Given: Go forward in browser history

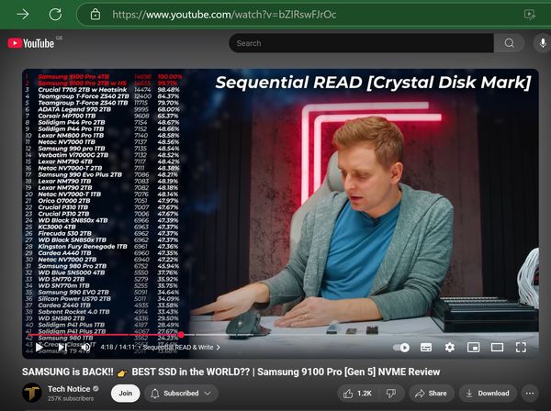Looking at the screenshot, I should (23, 15).
